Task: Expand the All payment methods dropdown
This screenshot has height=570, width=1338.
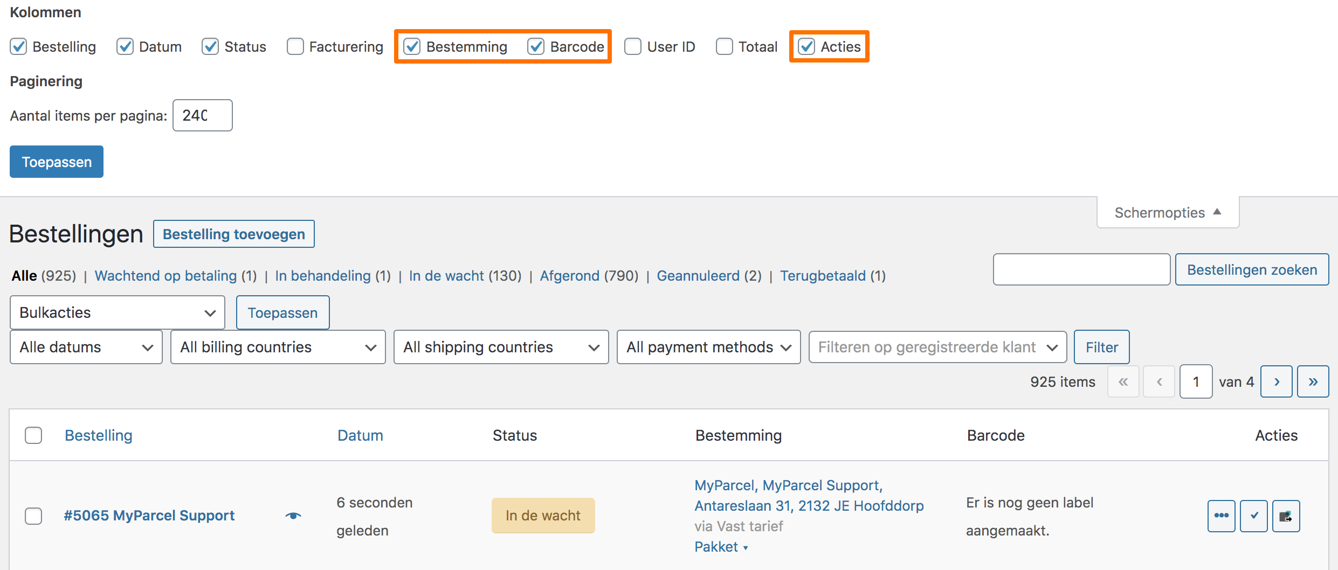Action: coord(708,347)
